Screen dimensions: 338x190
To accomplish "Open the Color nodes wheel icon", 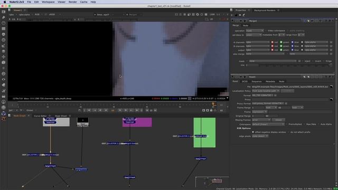I will [4, 34].
